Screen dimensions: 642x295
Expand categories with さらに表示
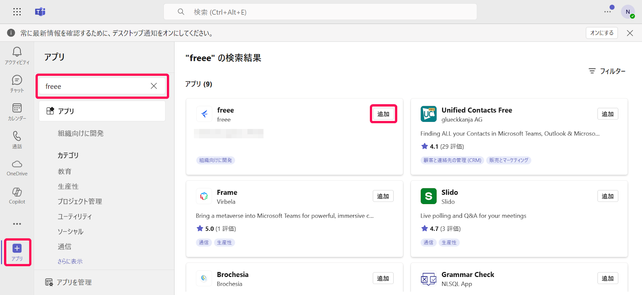coord(70,261)
